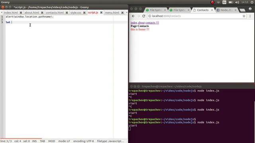Switch to the about.html tab in Geany

pyautogui.click(x=32, y=12)
